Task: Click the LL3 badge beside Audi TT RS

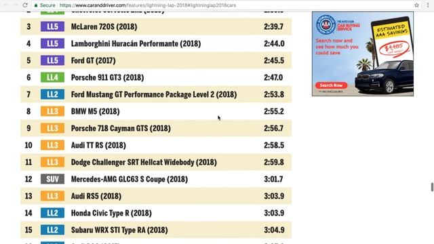Action: (52, 145)
